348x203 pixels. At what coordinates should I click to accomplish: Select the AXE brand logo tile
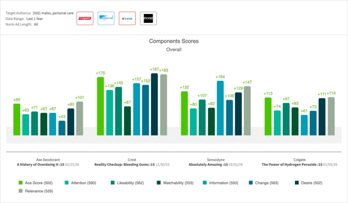pyautogui.click(x=148, y=18)
